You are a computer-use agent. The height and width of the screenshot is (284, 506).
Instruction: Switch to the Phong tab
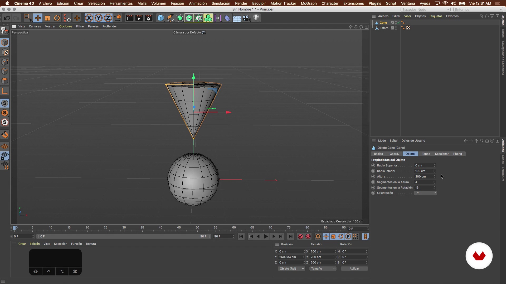[458, 154]
